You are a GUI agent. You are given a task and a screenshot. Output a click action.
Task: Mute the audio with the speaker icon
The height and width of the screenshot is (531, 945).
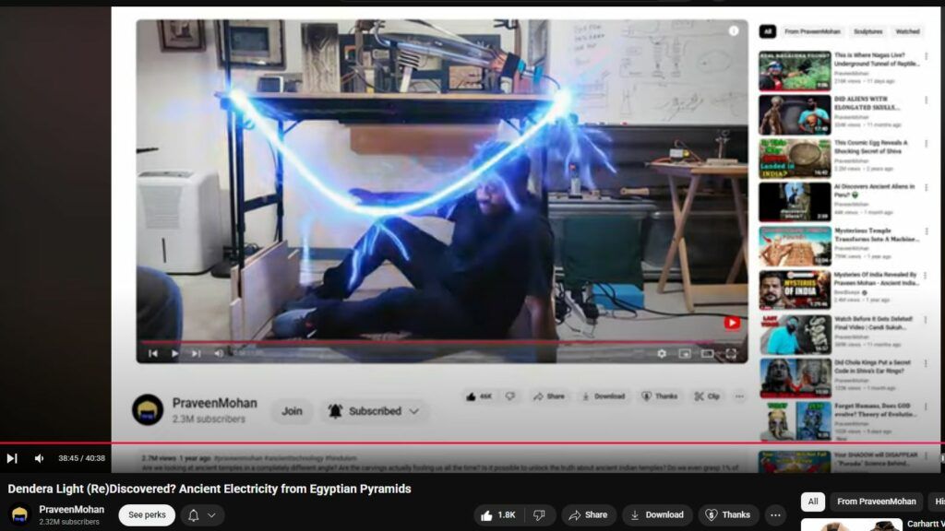click(39, 458)
